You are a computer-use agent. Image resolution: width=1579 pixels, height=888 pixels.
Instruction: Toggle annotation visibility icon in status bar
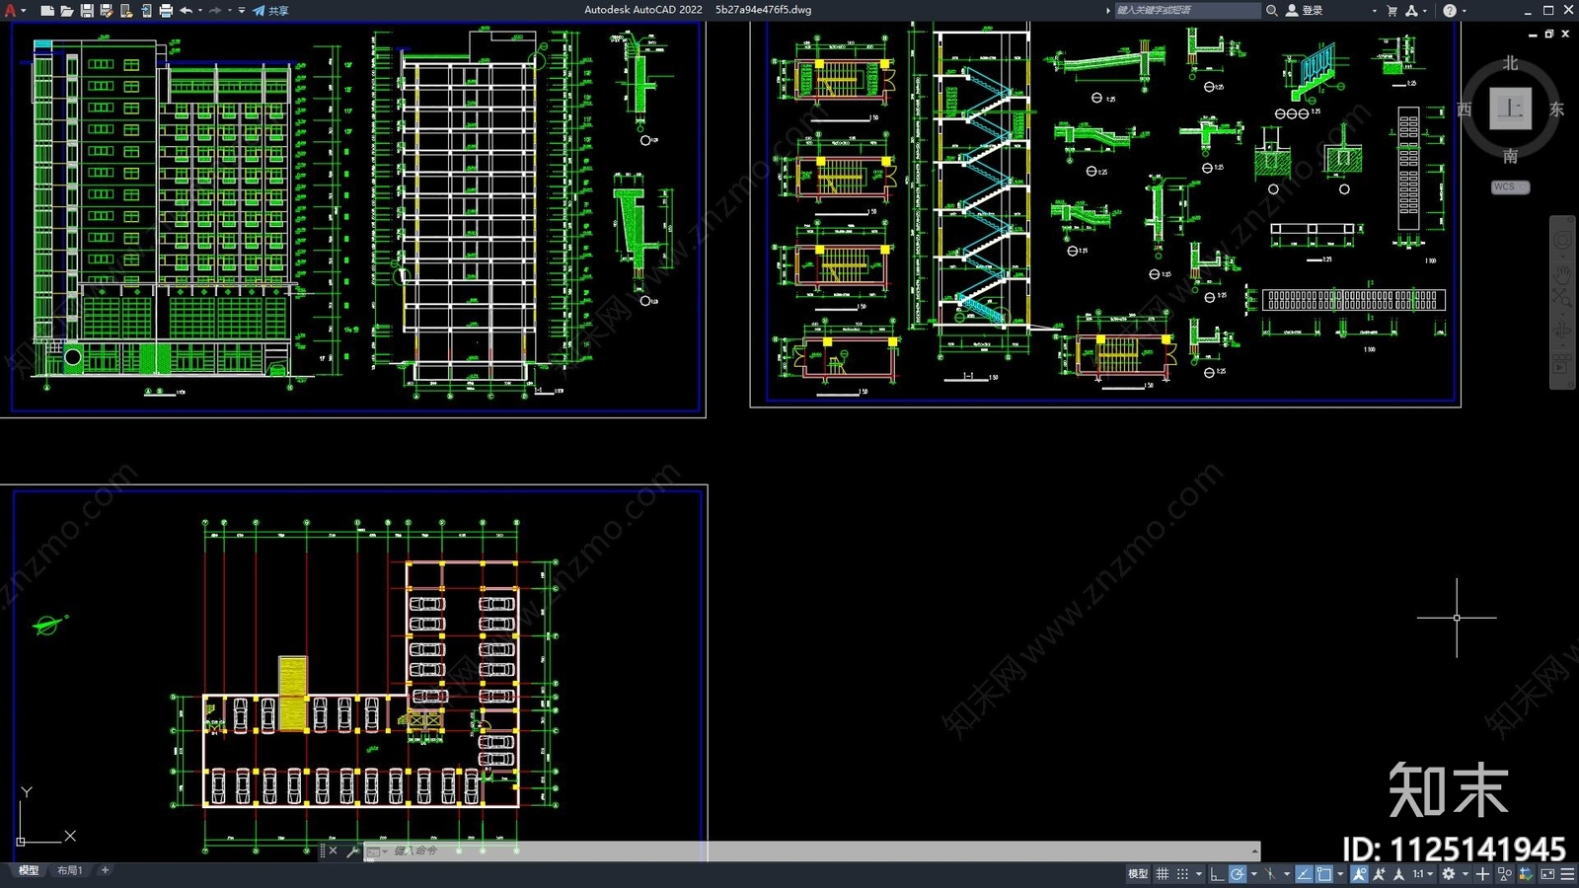[x=1359, y=874]
